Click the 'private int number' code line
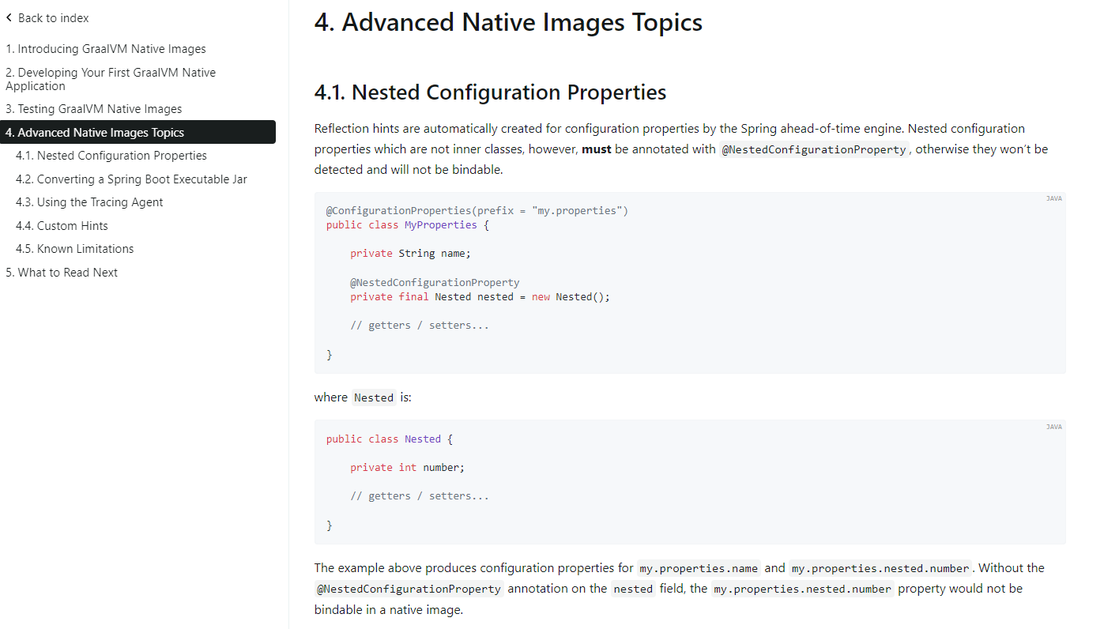 [x=407, y=468]
